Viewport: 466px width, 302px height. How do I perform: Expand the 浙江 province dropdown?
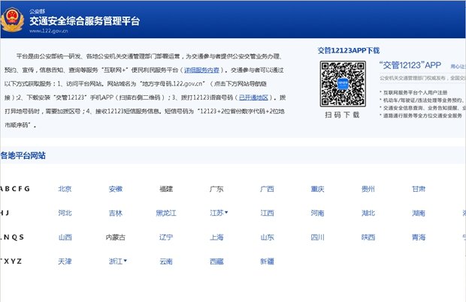[117, 262]
